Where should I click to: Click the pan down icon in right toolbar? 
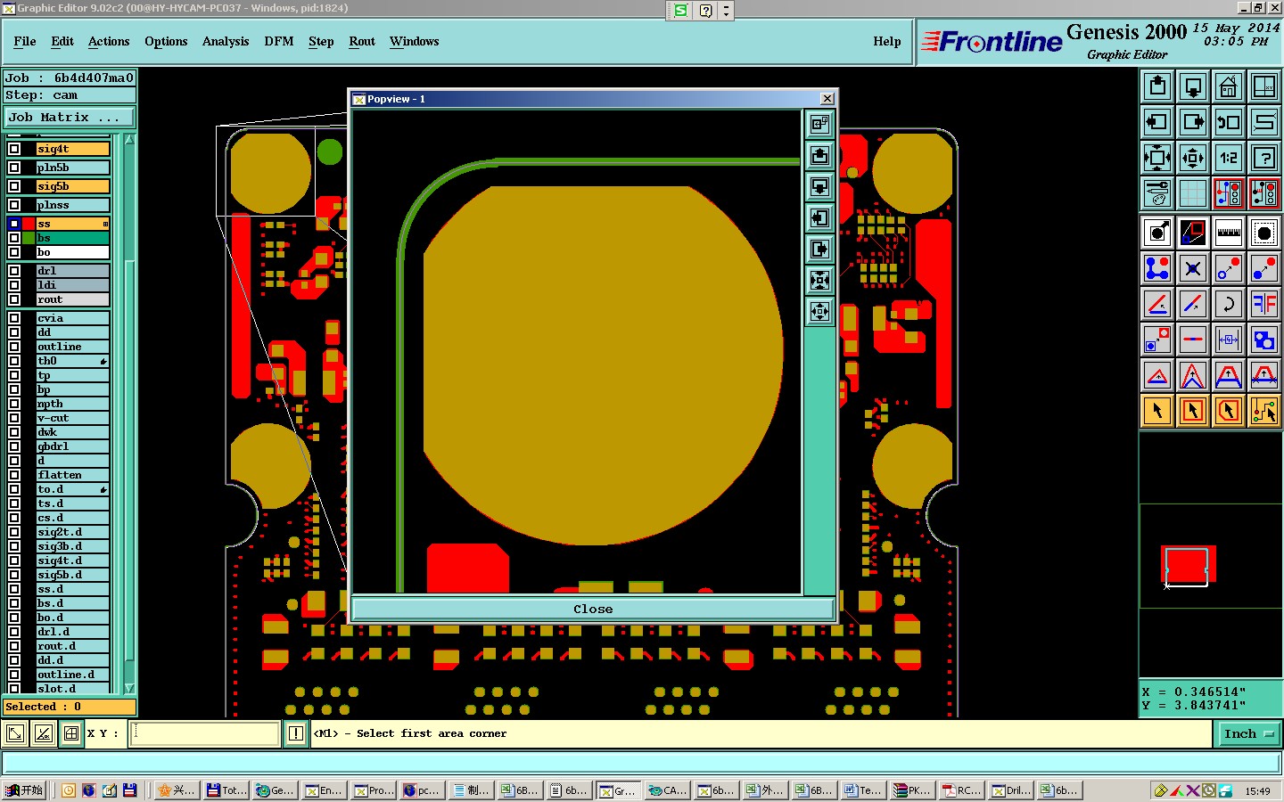point(1193,86)
